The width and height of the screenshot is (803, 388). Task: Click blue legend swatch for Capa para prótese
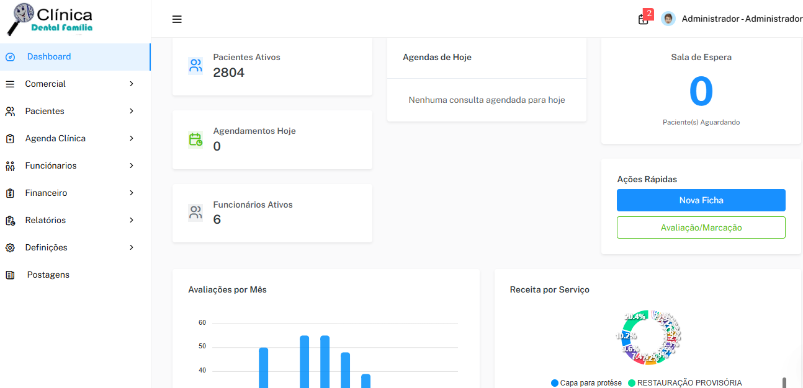click(x=555, y=383)
